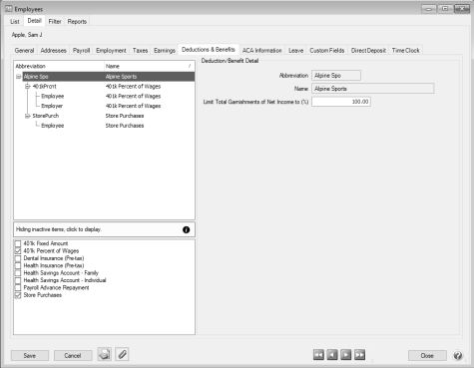Collapse the Alpine Spo tree node
Image resolution: width=474 pixels, height=368 pixels.
(x=19, y=77)
